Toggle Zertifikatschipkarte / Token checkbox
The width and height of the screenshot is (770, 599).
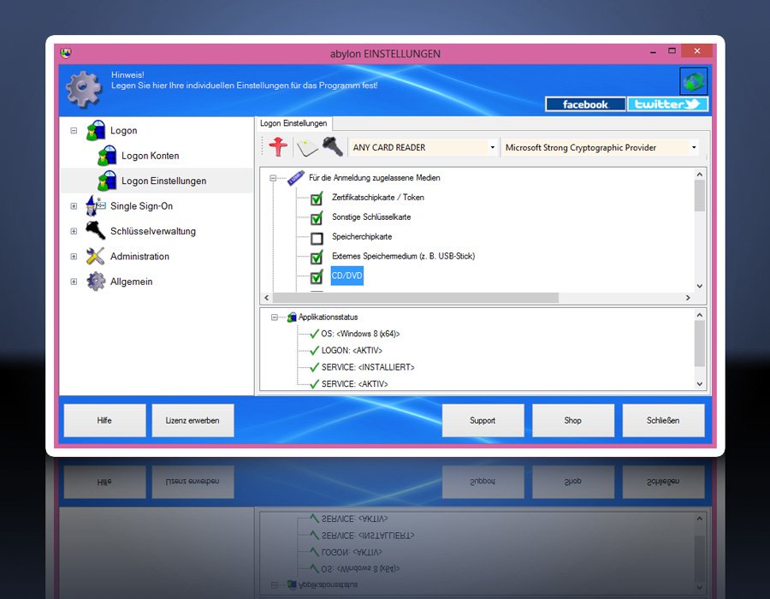click(317, 199)
